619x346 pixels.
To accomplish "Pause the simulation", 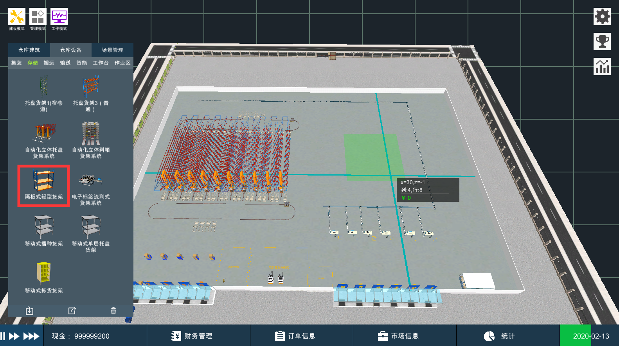I will [3, 336].
